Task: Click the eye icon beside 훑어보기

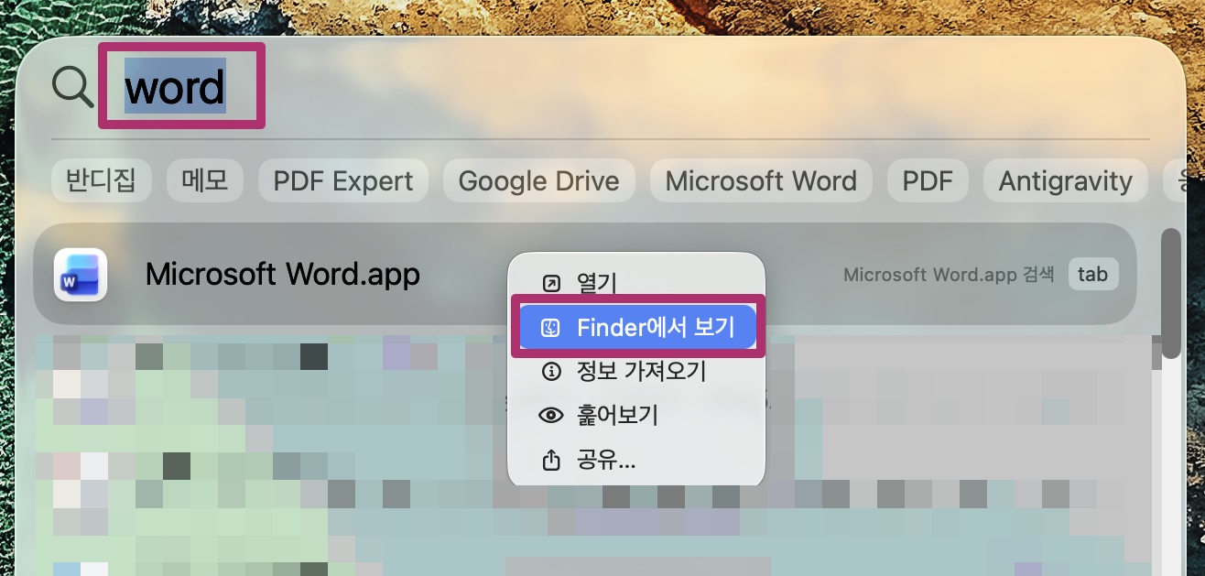Action: [x=549, y=416]
